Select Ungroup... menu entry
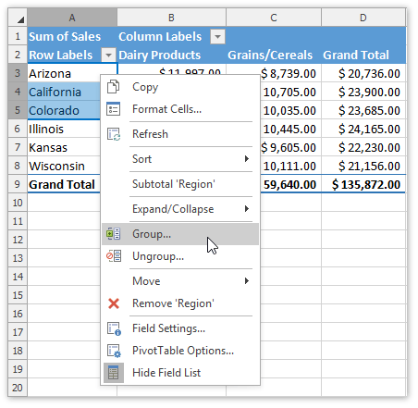The width and height of the screenshot is (418, 408). (x=180, y=256)
